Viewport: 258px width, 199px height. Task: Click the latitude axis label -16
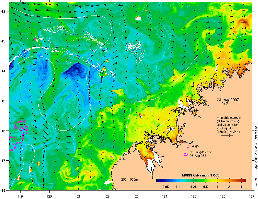click(3, 131)
